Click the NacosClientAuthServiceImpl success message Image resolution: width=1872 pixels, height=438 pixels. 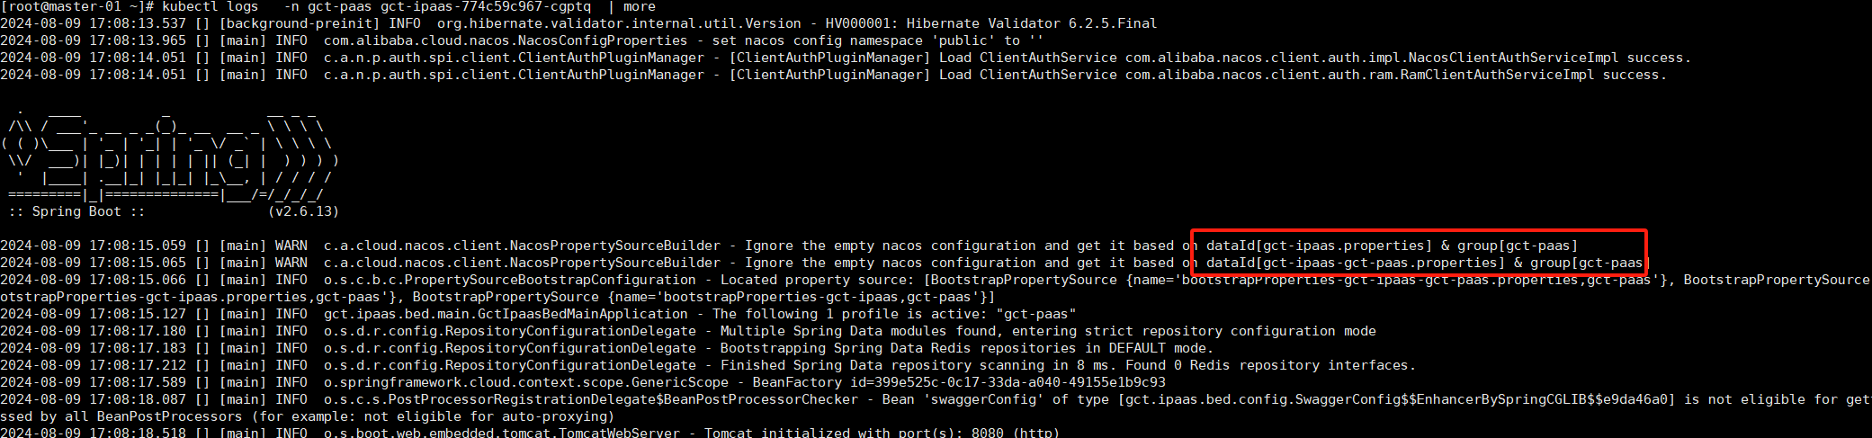click(x=1408, y=58)
